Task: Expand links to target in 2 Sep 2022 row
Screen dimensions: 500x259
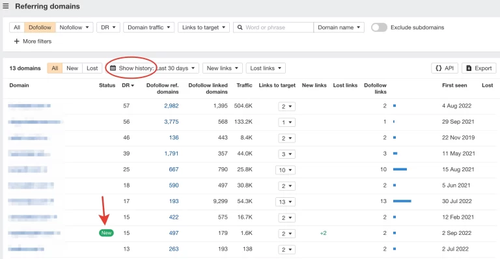Action: [286, 234]
